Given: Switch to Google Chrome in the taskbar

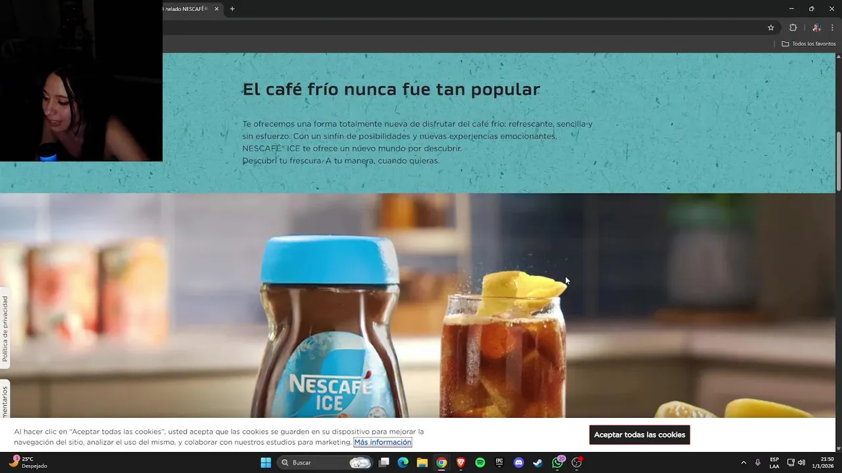Looking at the screenshot, I should click(x=441, y=462).
